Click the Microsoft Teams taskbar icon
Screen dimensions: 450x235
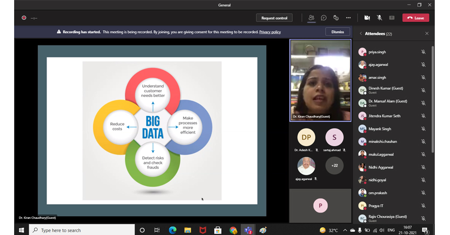(x=248, y=230)
